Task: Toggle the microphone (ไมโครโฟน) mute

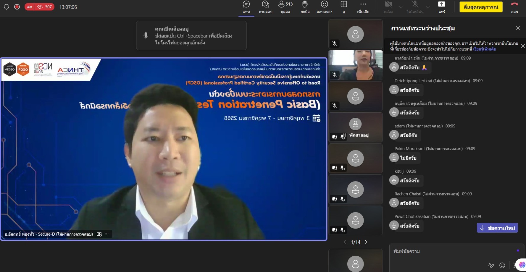Action: click(x=415, y=7)
